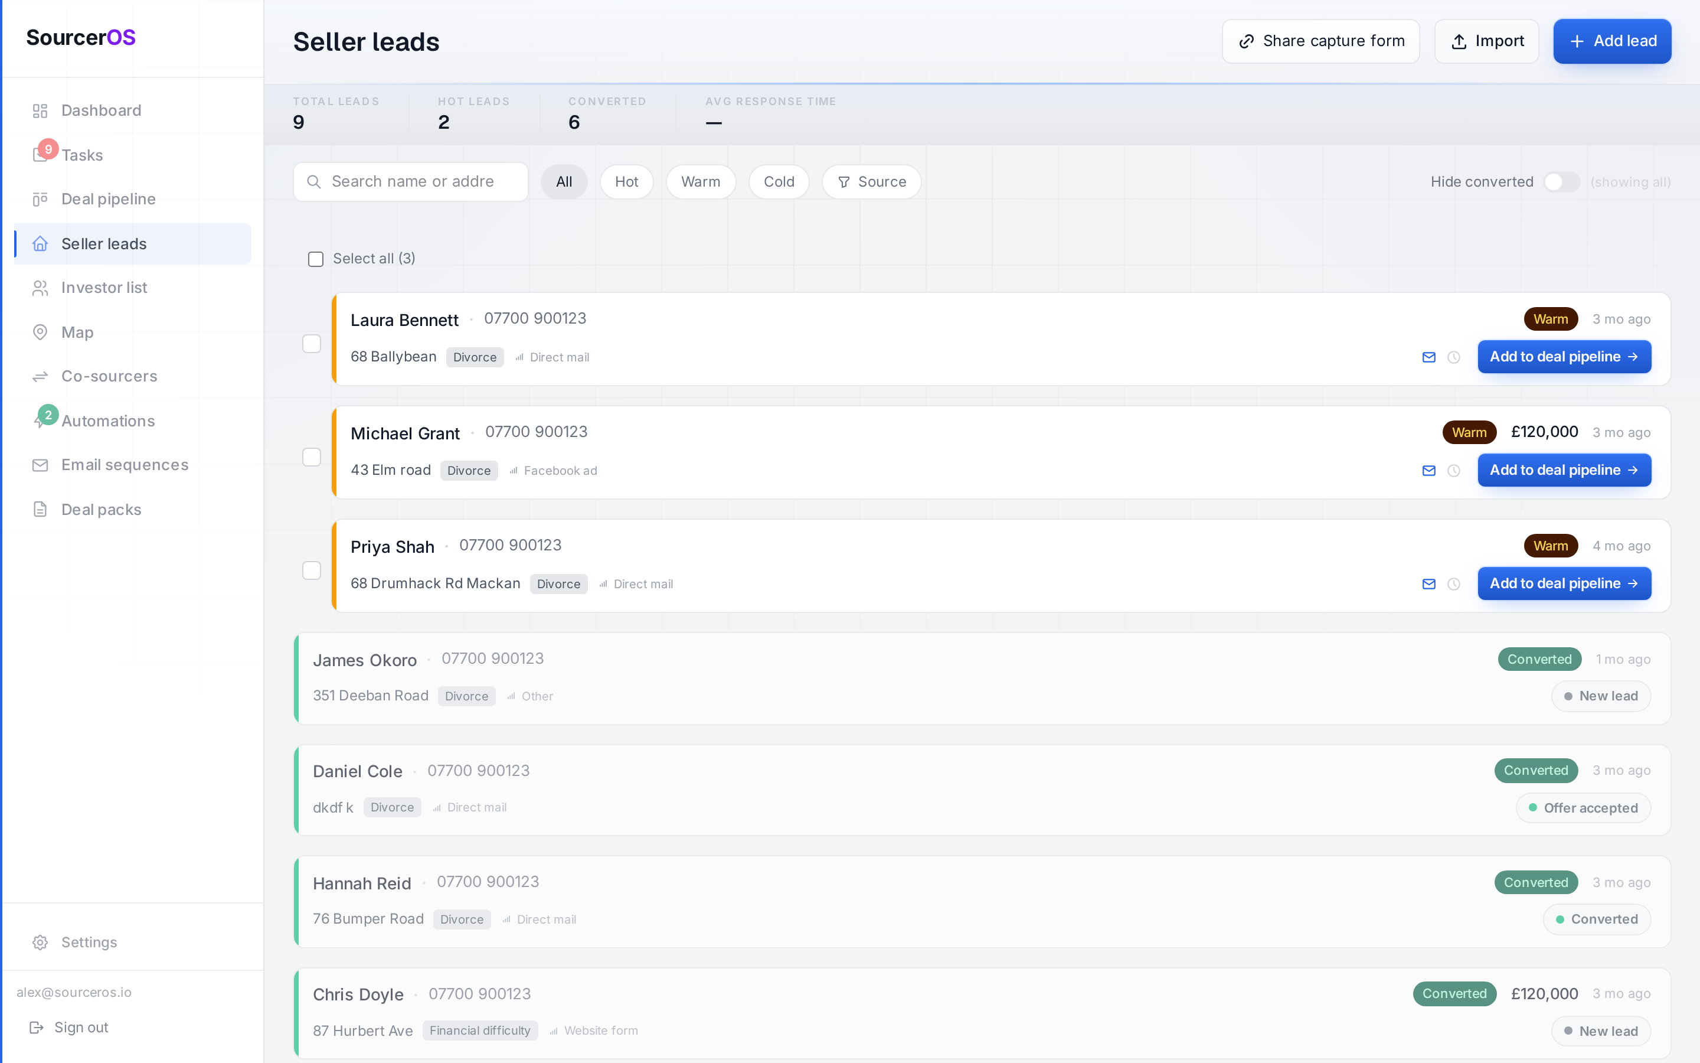Click the Divorce tag on Priya Shah's card
This screenshot has width=1700, height=1063.
point(558,583)
